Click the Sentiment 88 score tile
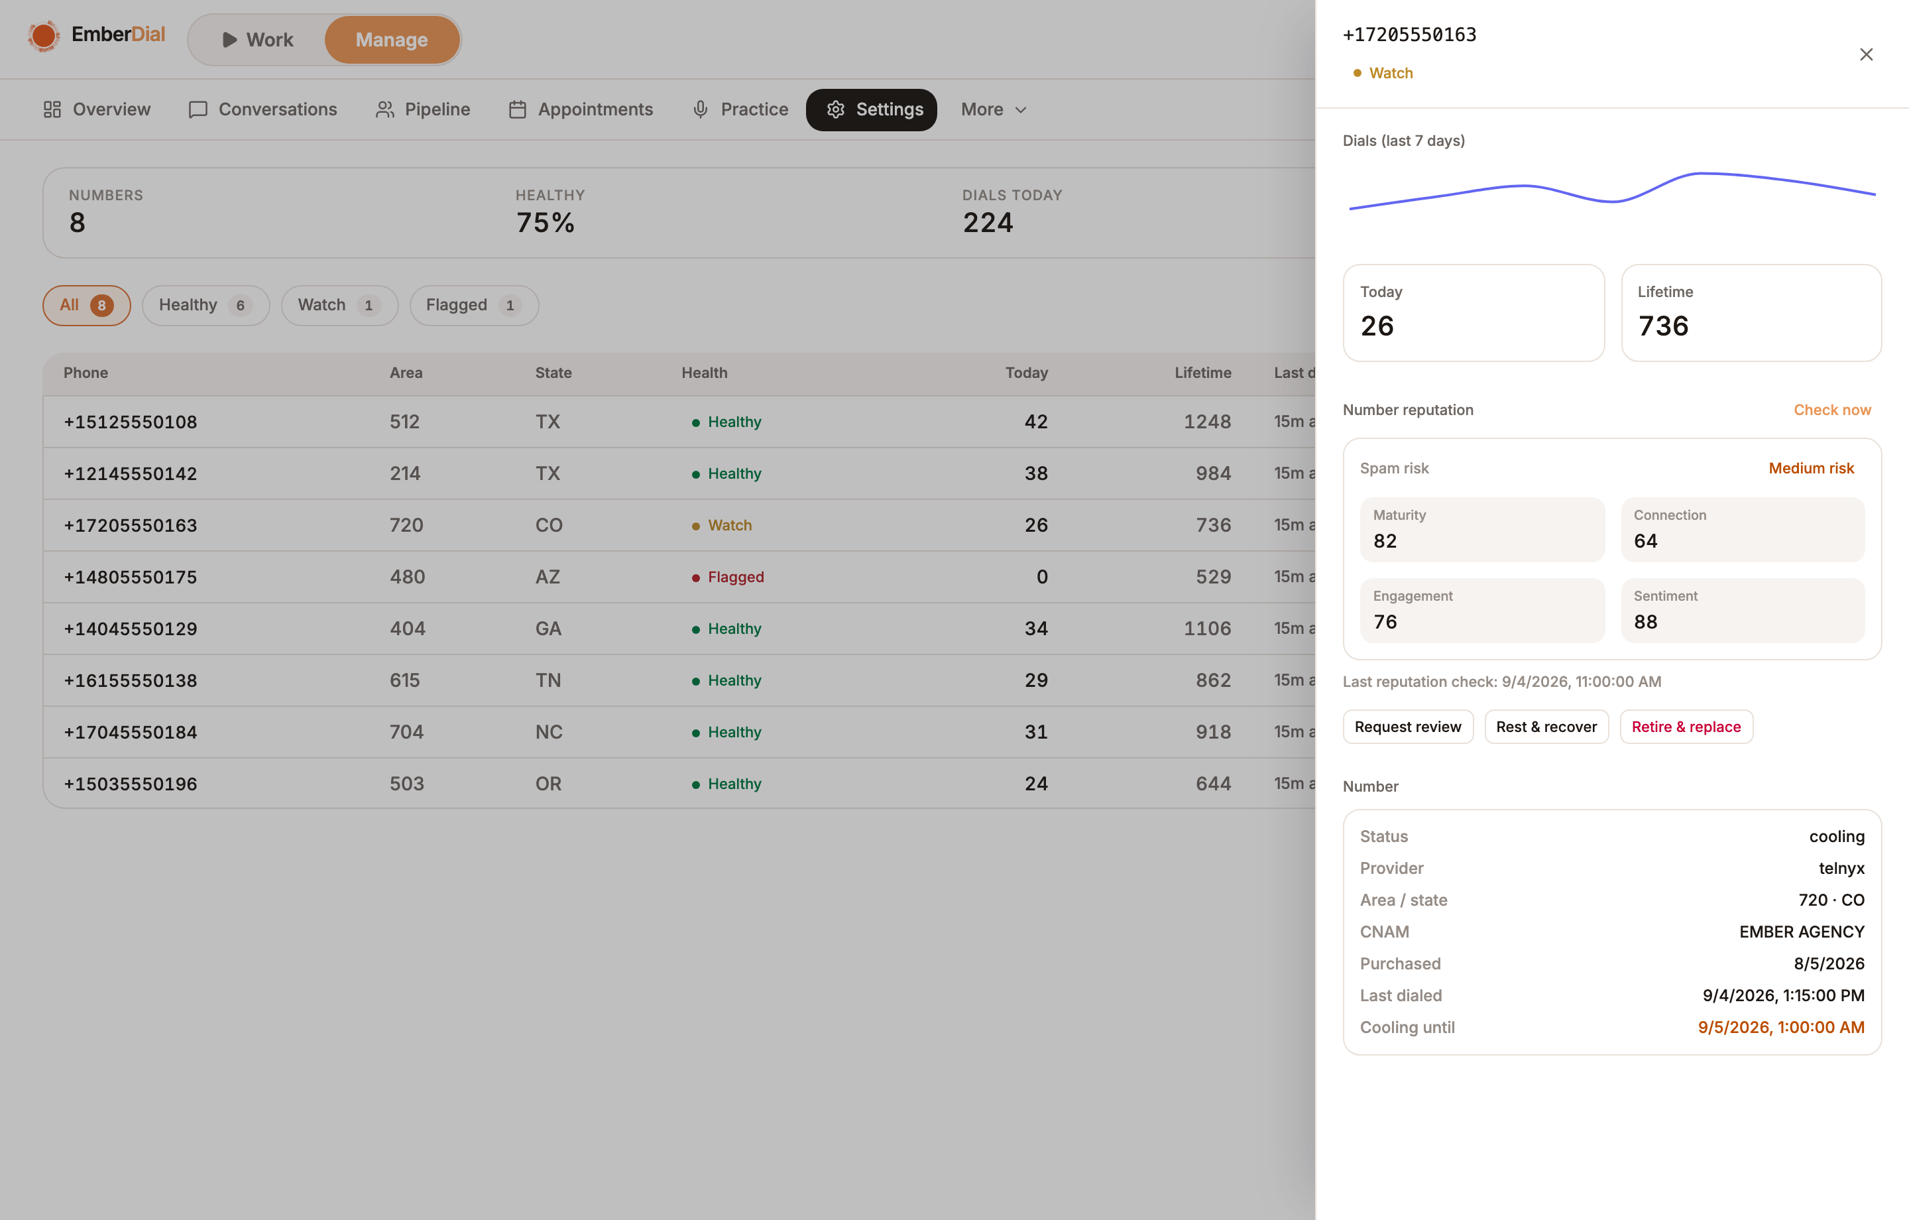The height and width of the screenshot is (1220, 1909). coord(1743,611)
